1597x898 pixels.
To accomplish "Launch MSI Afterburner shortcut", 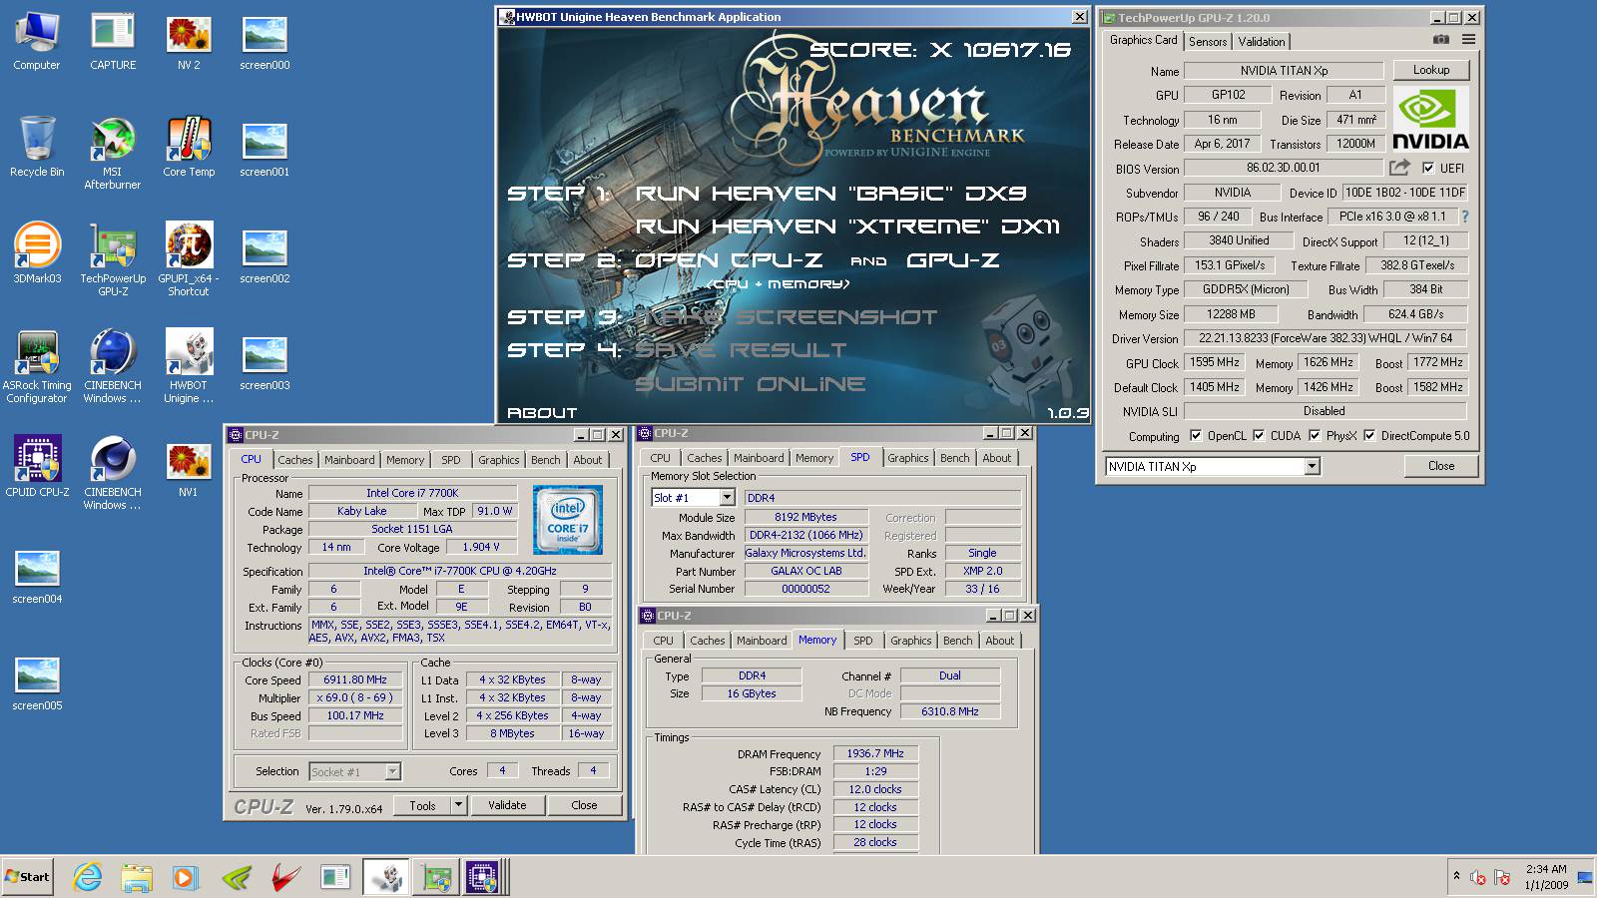I will [113, 153].
